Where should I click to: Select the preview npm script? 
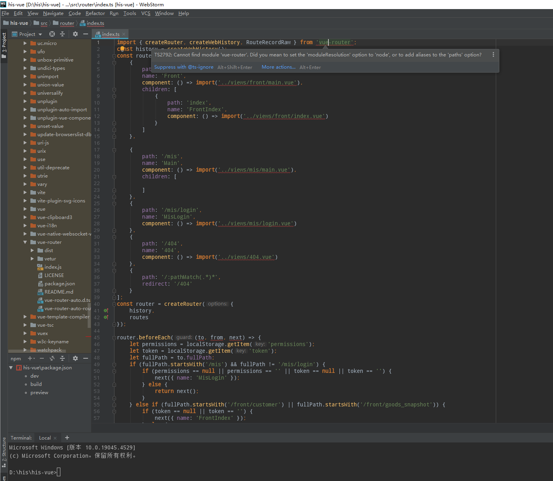coord(39,393)
